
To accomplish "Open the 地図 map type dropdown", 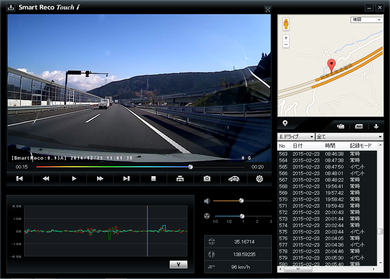I will point(366,19).
